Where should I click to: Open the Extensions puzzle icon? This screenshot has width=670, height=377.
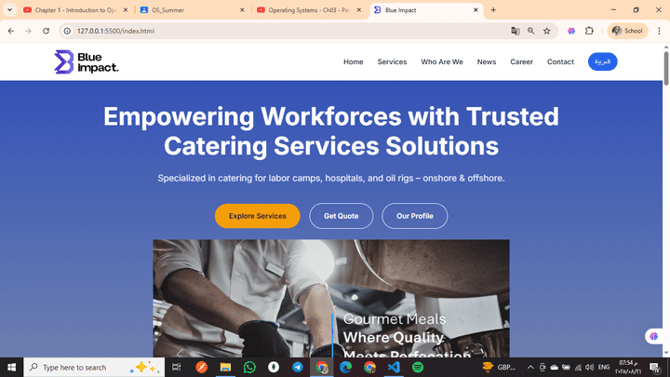tap(589, 31)
